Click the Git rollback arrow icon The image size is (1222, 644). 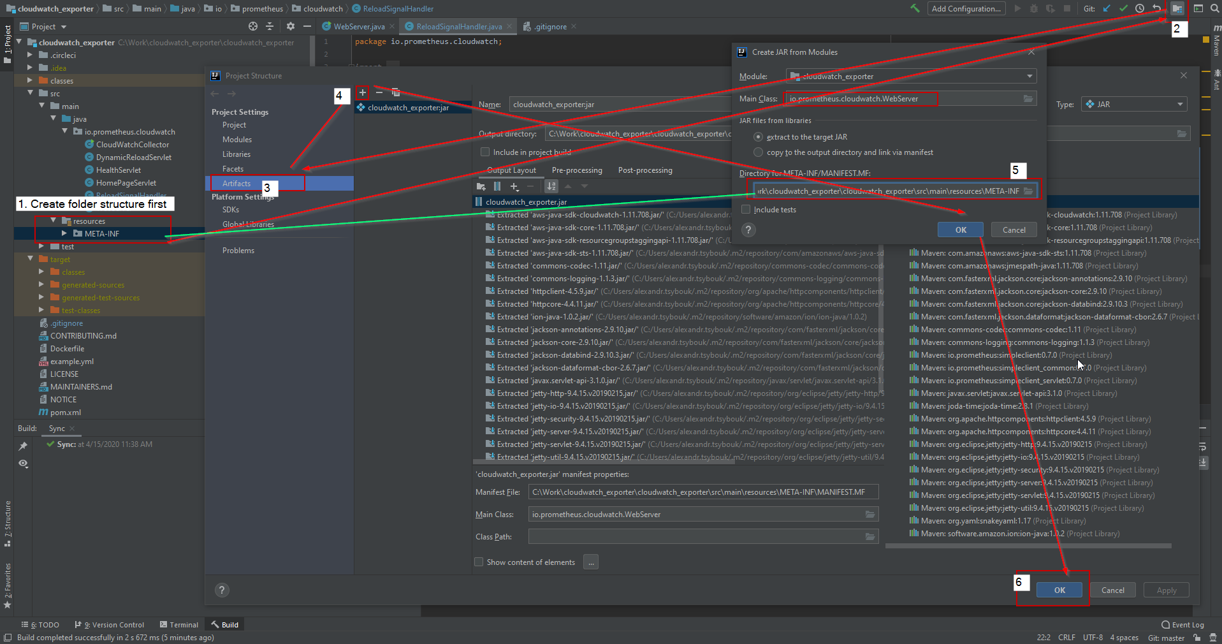click(1156, 8)
